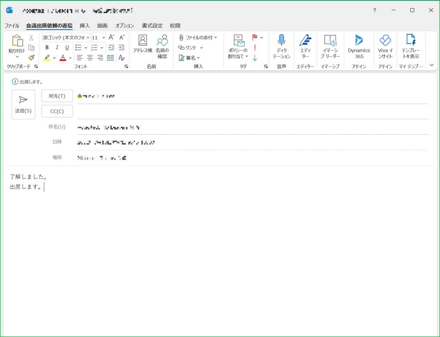Increase font size with the larger A
440x337 pixels.
tap(111, 37)
